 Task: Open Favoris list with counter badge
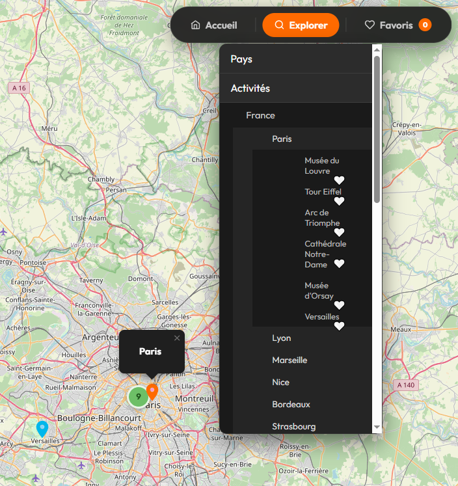[397, 25]
